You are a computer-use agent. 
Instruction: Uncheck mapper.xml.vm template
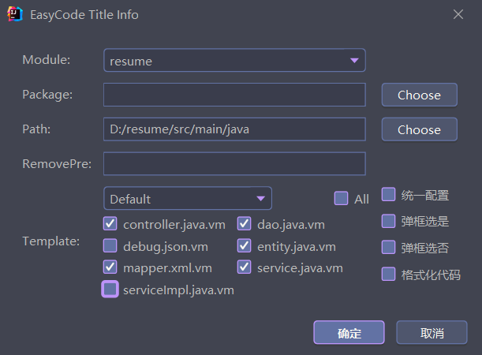[110, 267]
